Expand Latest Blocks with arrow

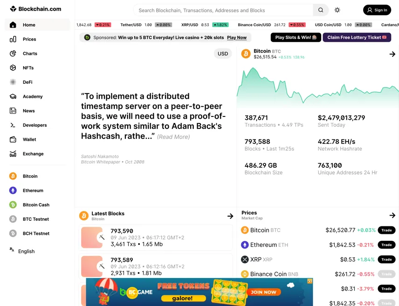pyautogui.click(x=230, y=216)
